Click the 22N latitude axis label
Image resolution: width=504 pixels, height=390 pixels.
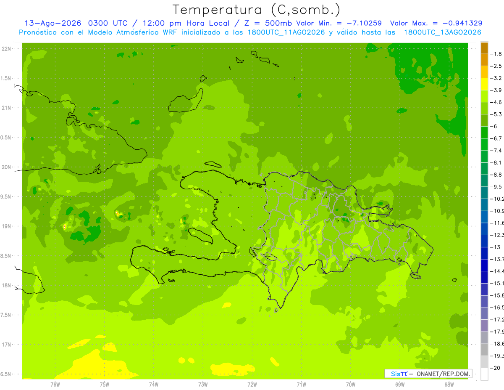point(7,49)
